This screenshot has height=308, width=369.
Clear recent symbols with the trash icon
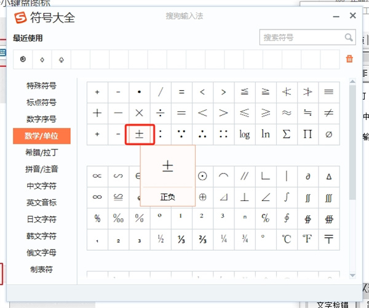(349, 59)
